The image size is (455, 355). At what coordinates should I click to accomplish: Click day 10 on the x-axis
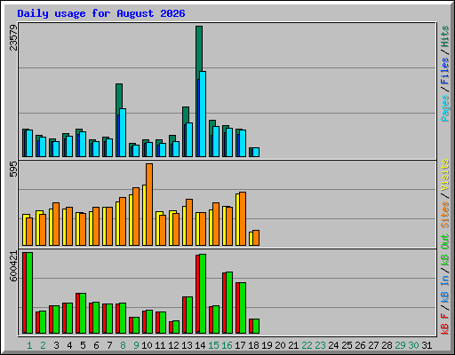(x=147, y=345)
